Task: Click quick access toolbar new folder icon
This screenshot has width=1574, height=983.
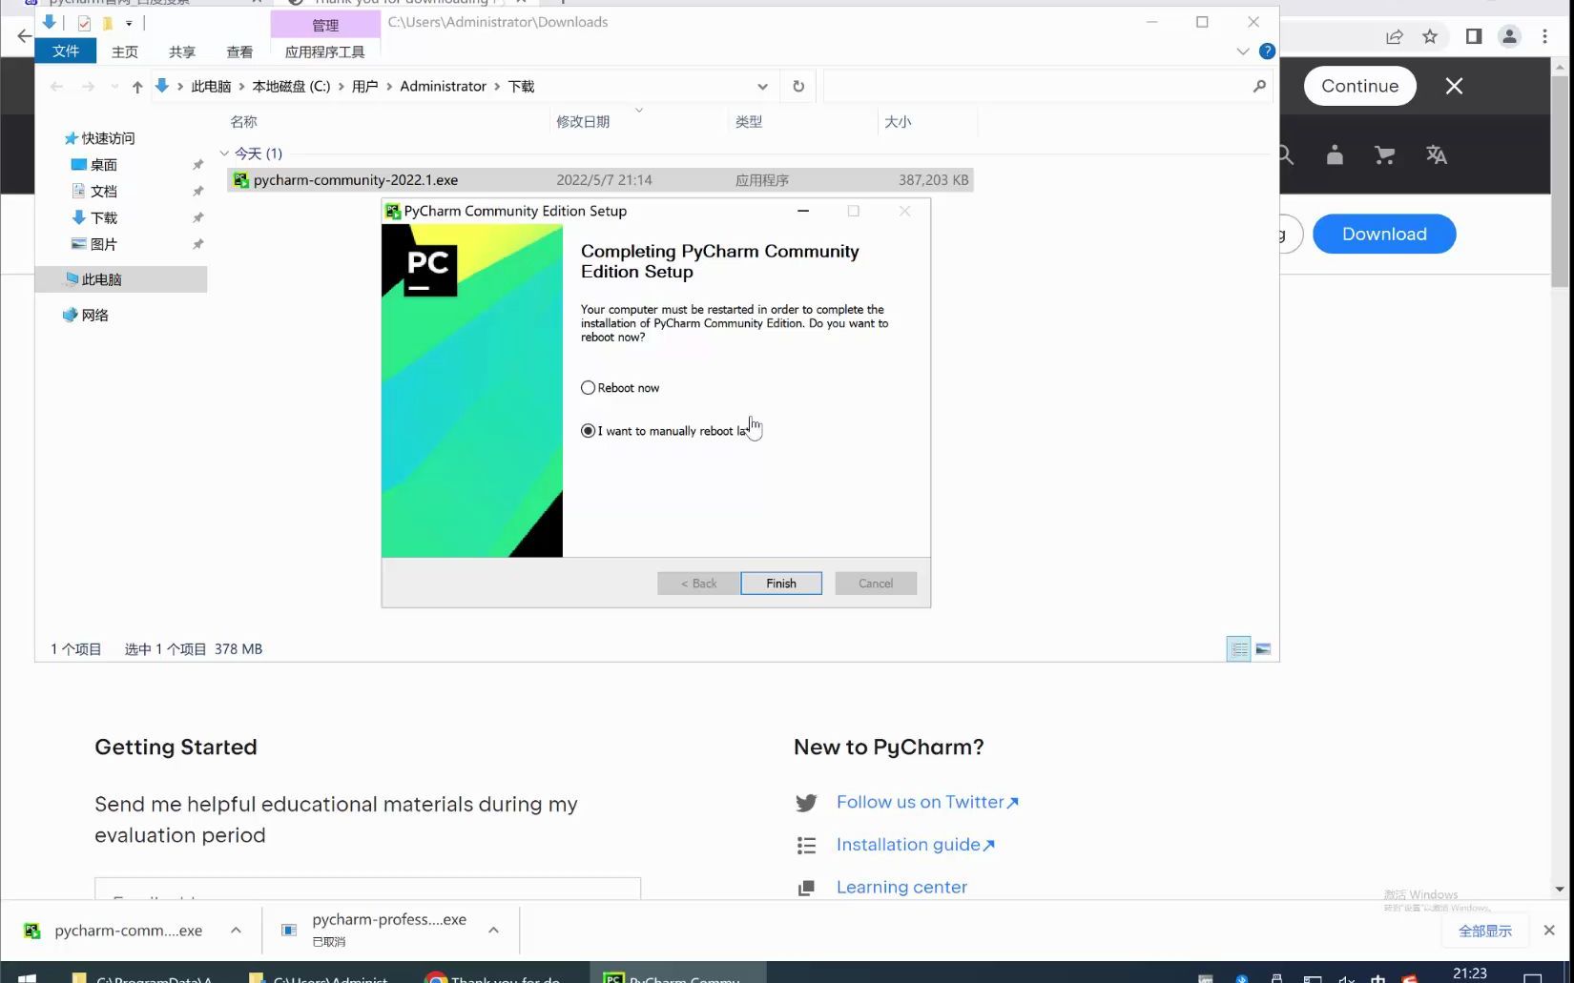Action: pyautogui.click(x=107, y=23)
